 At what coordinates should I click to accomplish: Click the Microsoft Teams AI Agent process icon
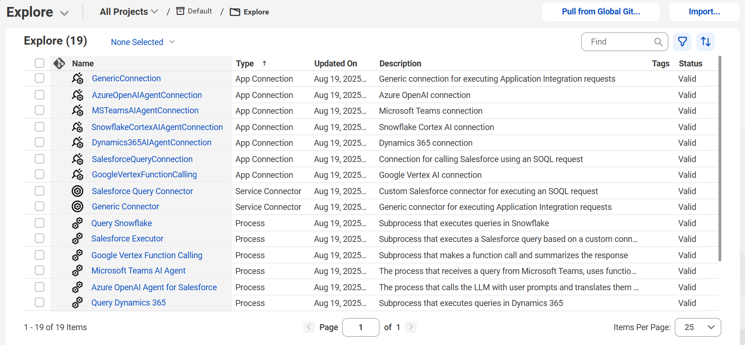coord(78,271)
